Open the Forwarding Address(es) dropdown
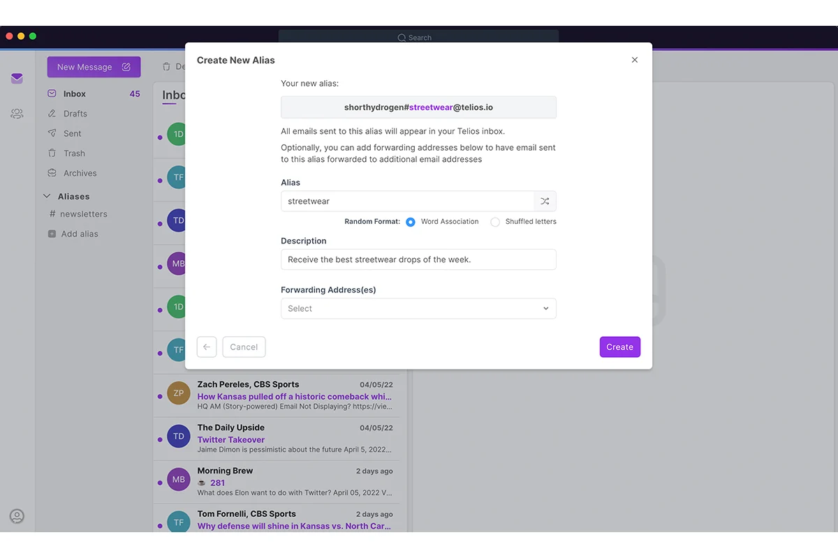Screen dimensions: 838x558 coord(418,308)
